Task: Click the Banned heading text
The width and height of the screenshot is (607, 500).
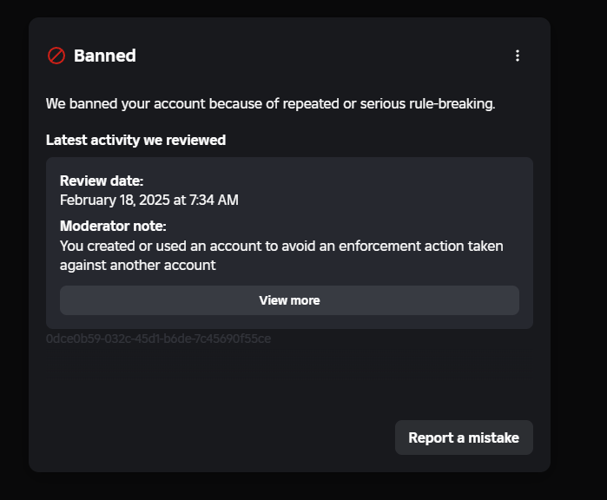Action: 105,56
